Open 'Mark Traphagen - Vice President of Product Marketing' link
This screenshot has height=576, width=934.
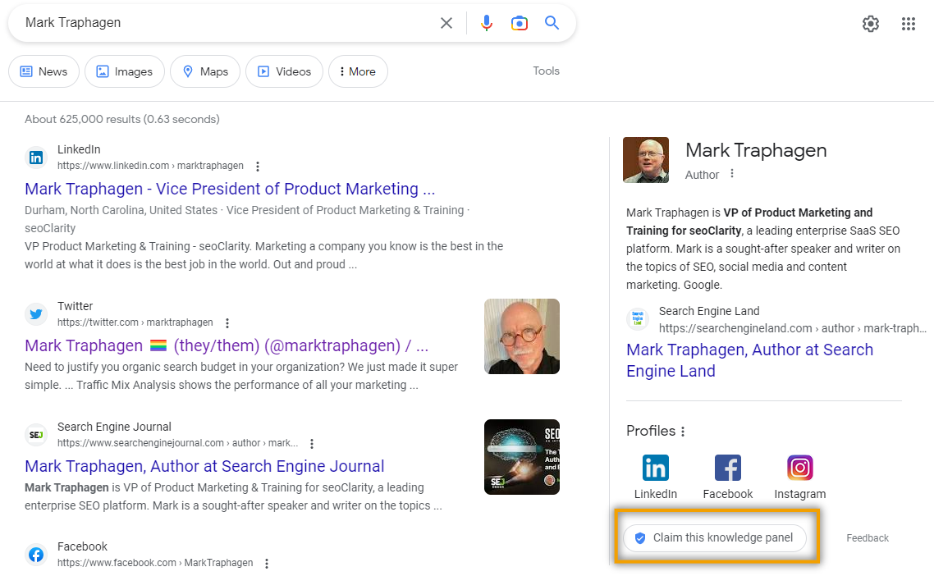[x=230, y=189]
